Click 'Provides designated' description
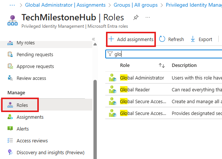This screenshot has width=222, height=159. pos(197,114)
